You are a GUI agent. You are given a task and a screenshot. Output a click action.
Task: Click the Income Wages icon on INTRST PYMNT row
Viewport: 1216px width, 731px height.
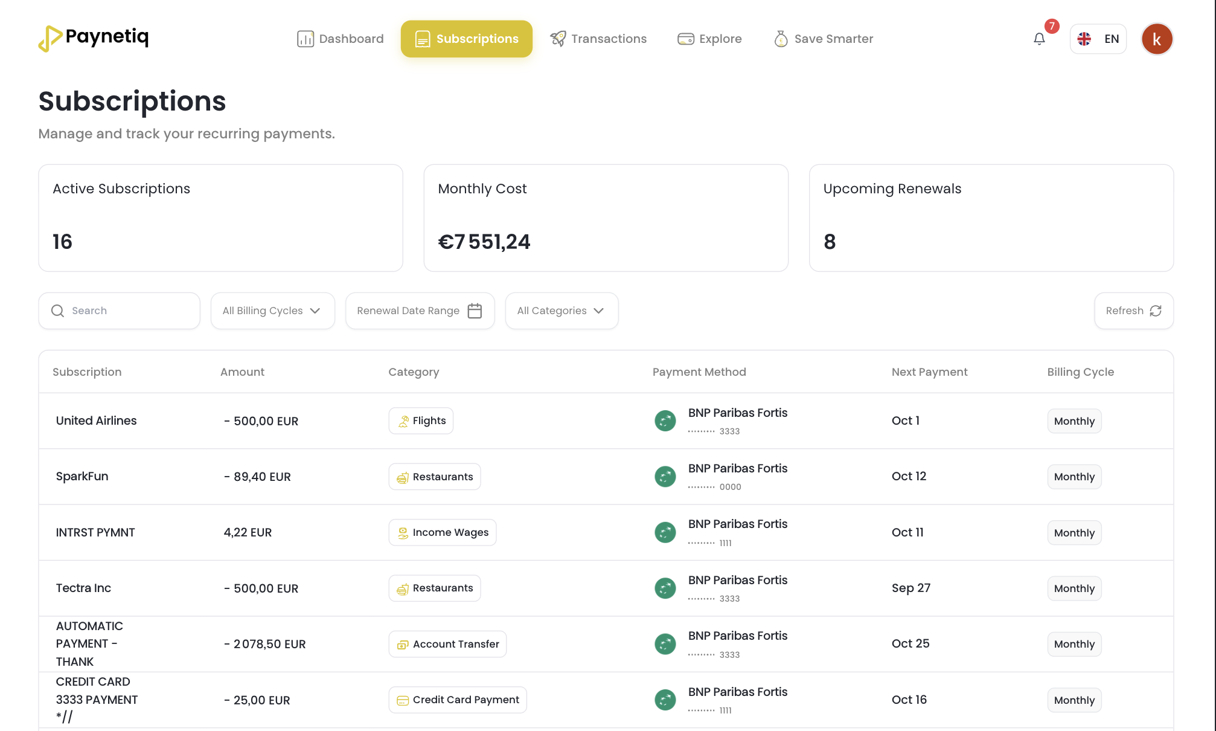(x=402, y=532)
